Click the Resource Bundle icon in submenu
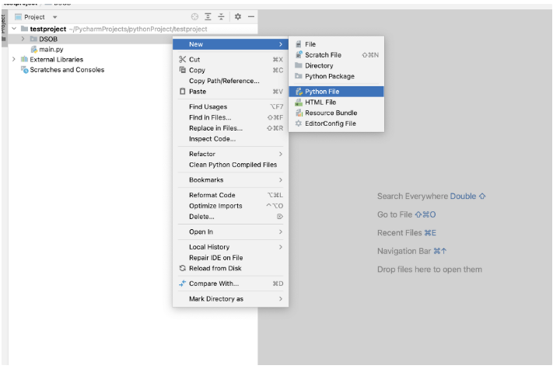 pos(299,113)
